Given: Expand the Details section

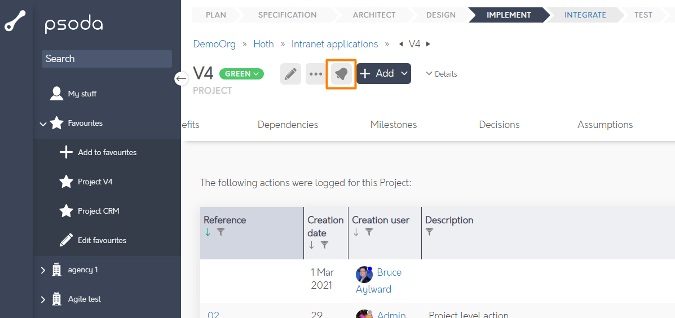Looking at the screenshot, I should [x=441, y=74].
